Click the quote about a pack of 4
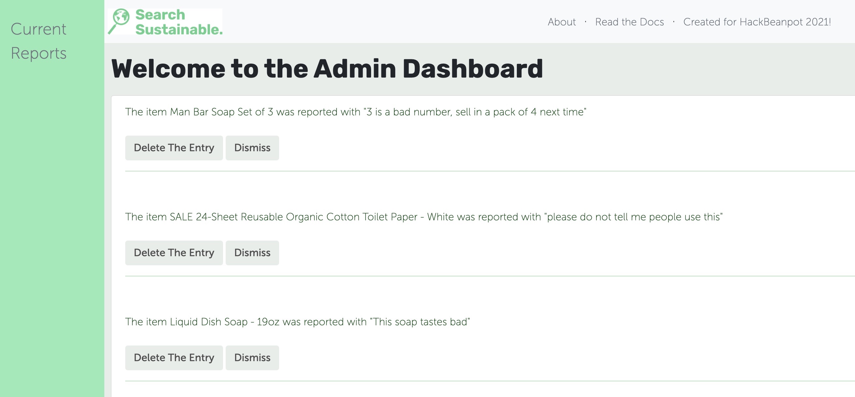Image resolution: width=855 pixels, height=397 pixels. click(x=475, y=112)
